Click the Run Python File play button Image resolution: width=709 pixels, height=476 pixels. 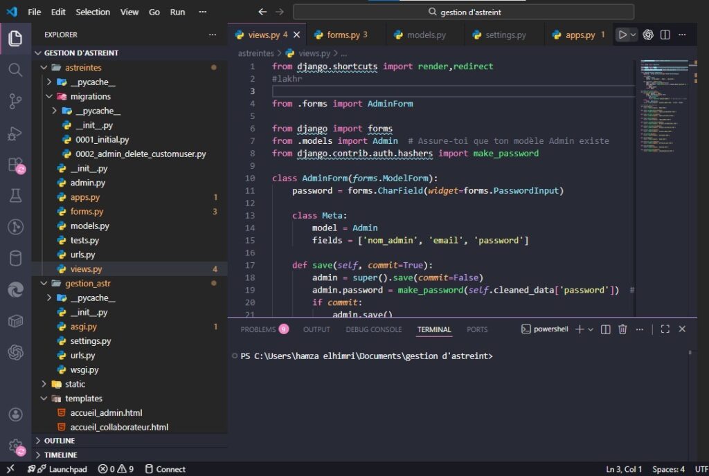pyautogui.click(x=622, y=35)
